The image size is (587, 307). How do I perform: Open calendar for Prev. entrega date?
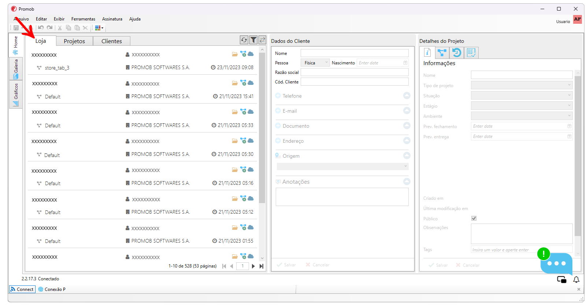point(569,136)
